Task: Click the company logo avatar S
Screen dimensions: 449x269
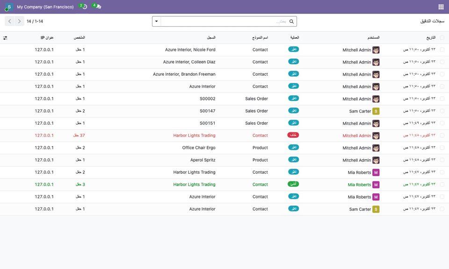Action: pyautogui.click(x=8, y=7)
